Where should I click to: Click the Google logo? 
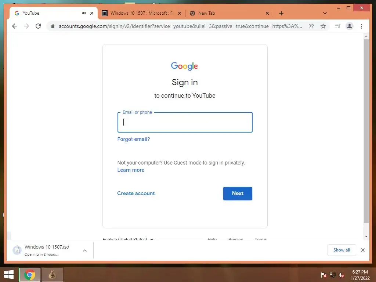click(x=184, y=66)
